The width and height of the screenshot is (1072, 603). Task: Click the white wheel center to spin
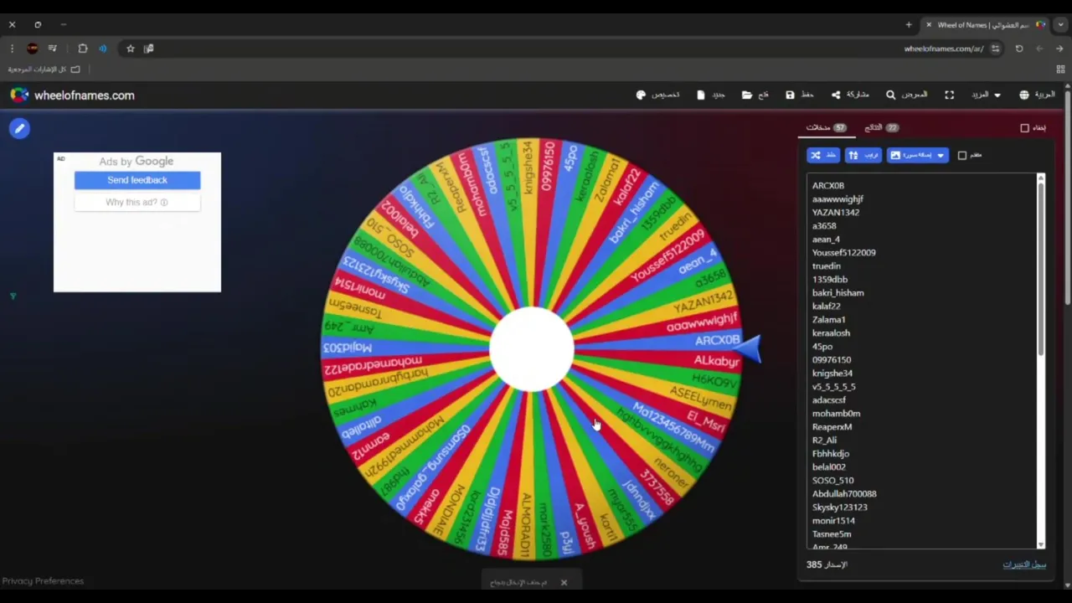[x=531, y=349]
